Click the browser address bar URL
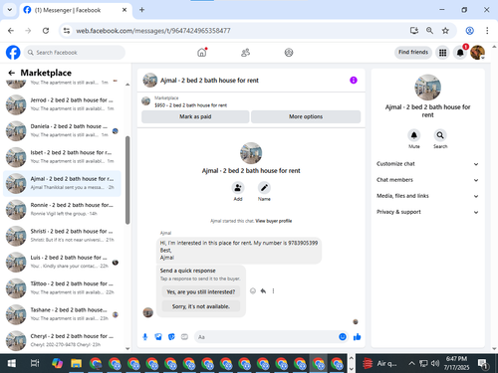 [x=153, y=31]
